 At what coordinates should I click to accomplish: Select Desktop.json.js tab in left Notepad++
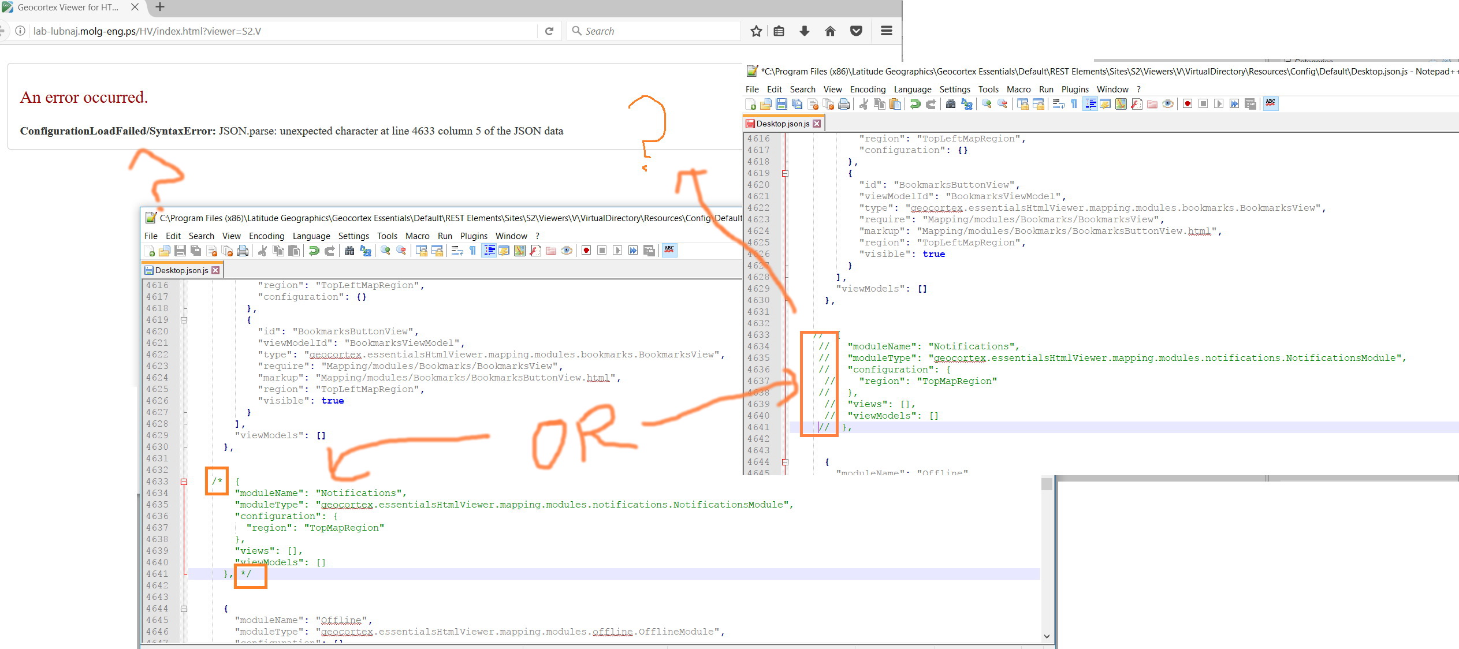tap(181, 270)
